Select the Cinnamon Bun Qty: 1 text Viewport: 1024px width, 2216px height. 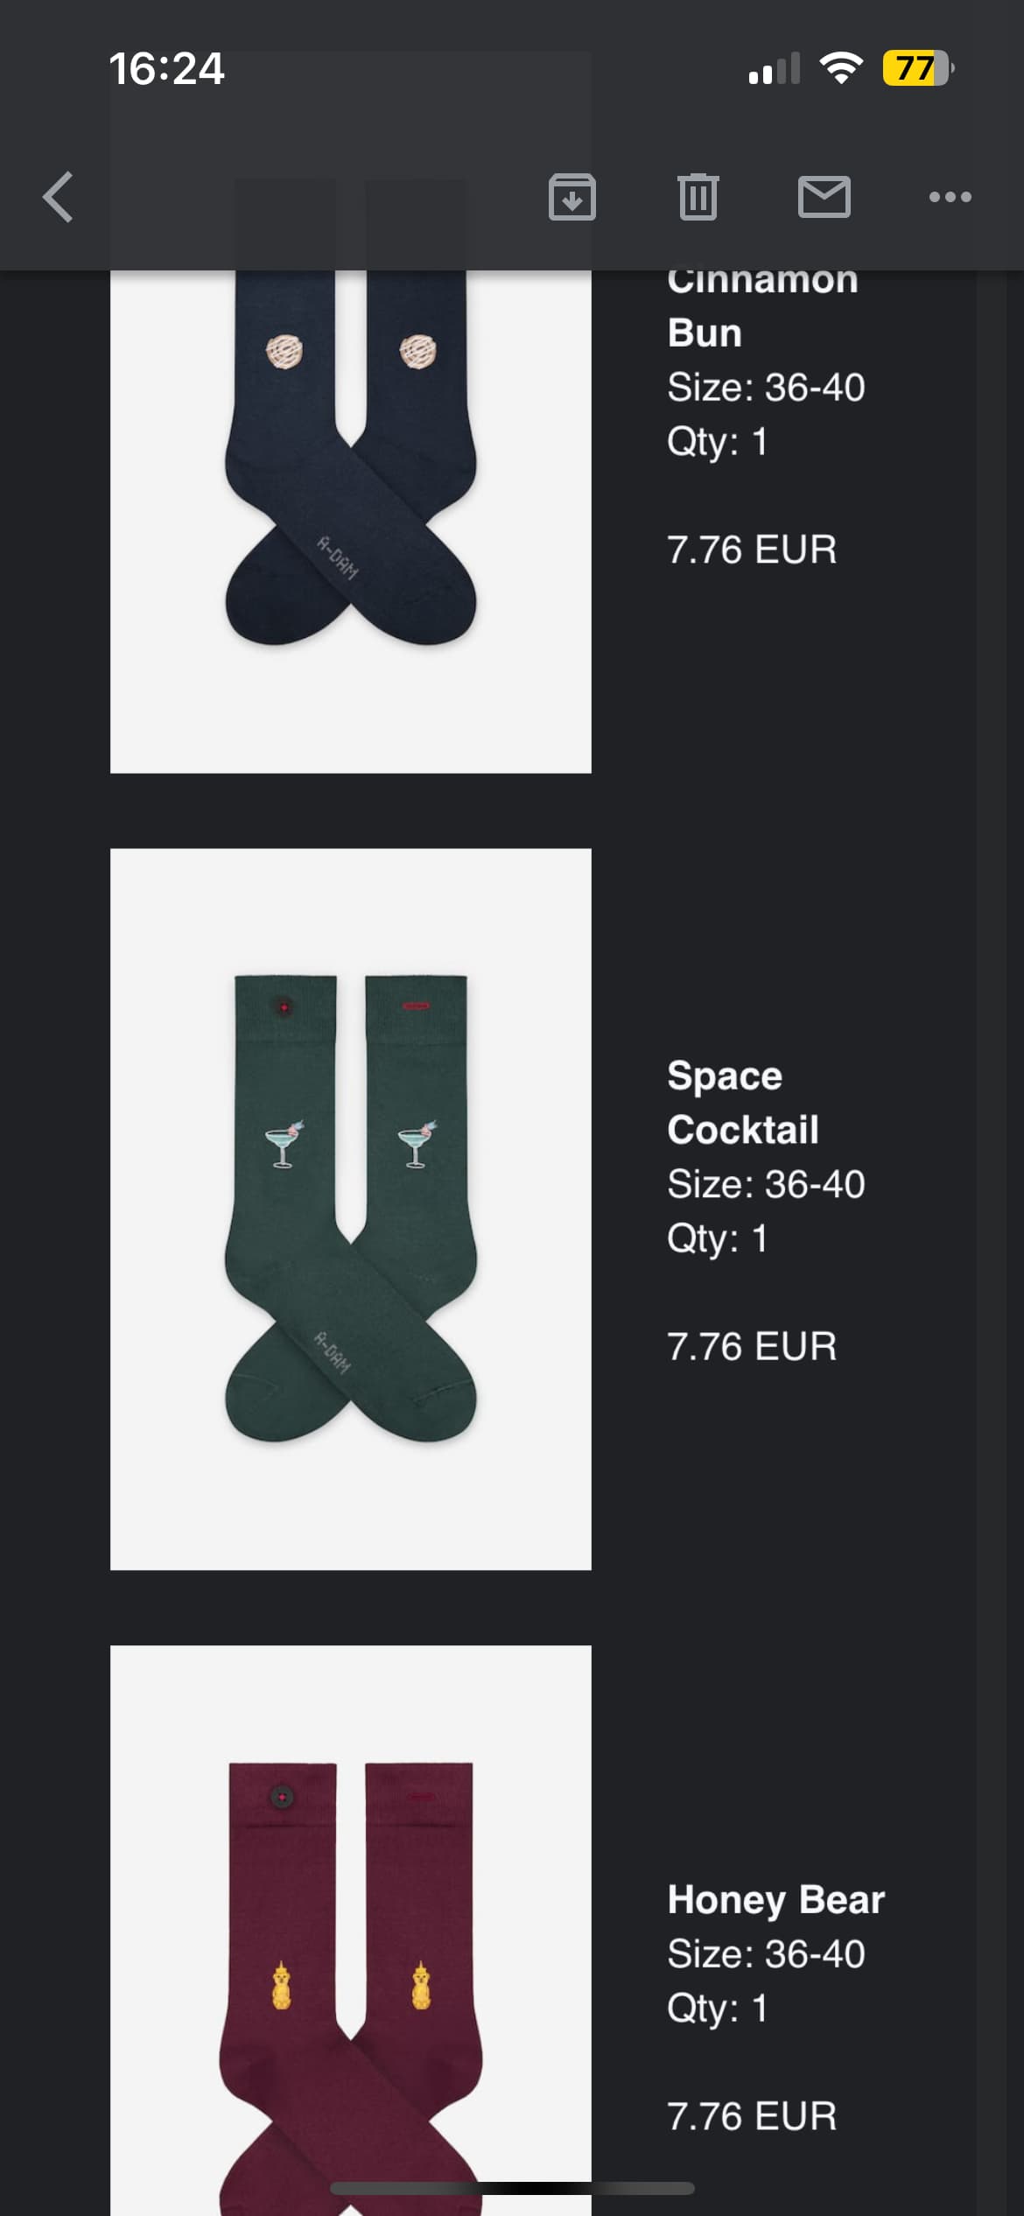[717, 441]
